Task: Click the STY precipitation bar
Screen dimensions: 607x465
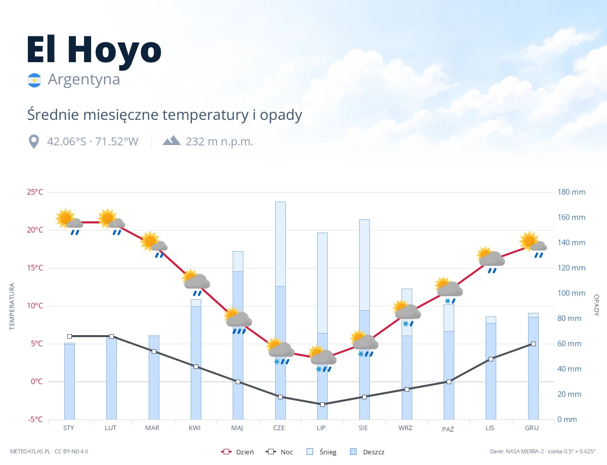Action: 69,381
